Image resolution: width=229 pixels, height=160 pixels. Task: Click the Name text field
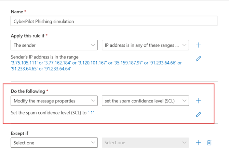click(114, 21)
